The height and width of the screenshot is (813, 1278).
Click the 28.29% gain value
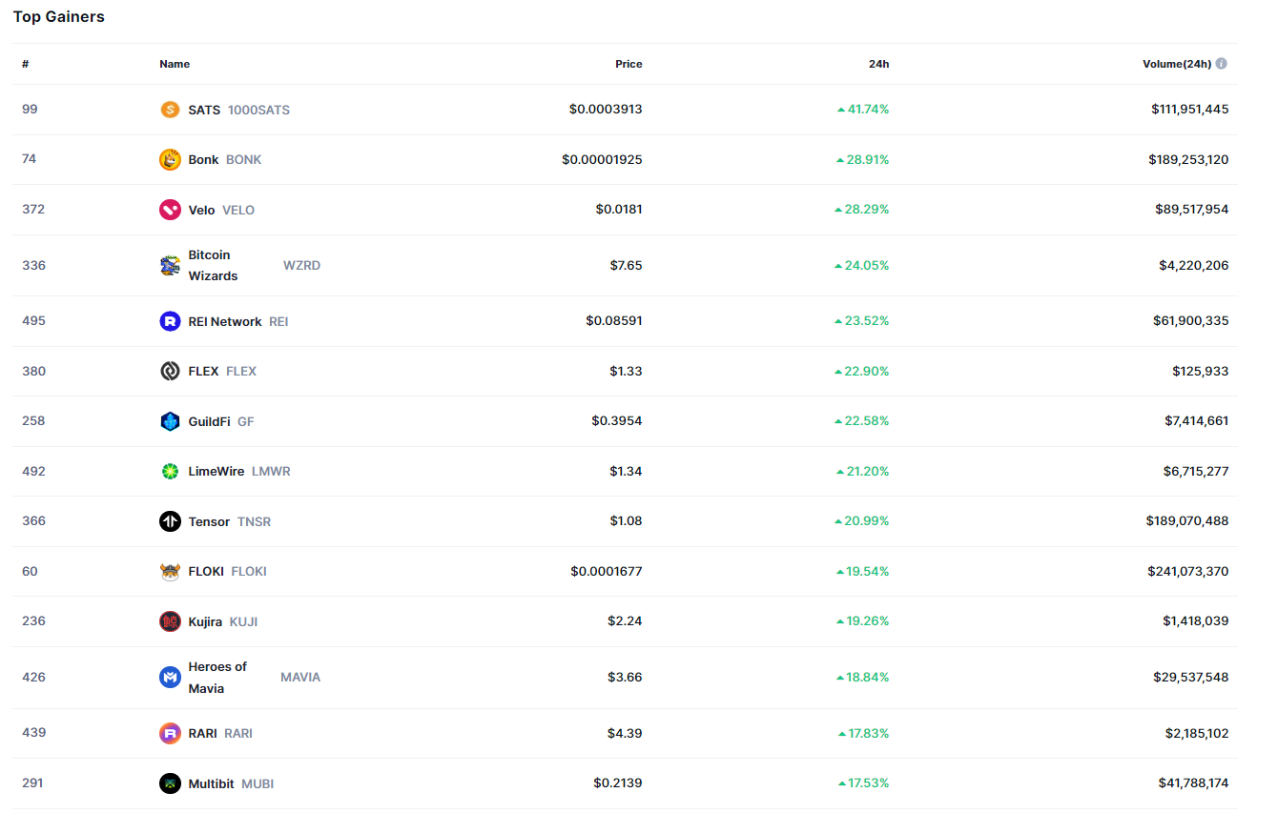click(x=861, y=209)
